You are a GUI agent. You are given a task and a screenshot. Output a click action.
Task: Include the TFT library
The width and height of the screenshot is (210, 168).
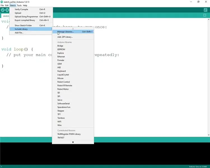(73, 115)
